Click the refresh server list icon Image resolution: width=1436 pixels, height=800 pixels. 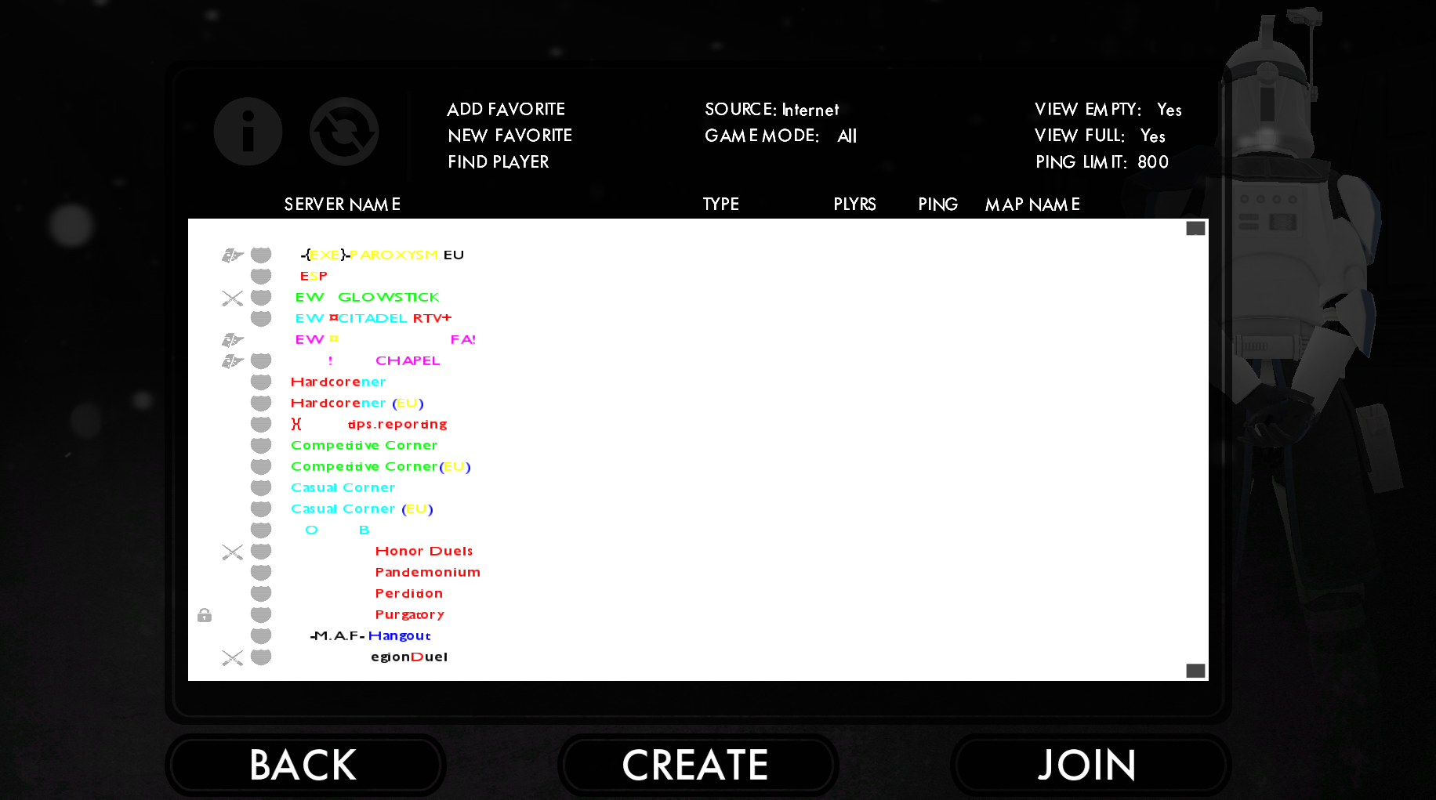(x=344, y=132)
